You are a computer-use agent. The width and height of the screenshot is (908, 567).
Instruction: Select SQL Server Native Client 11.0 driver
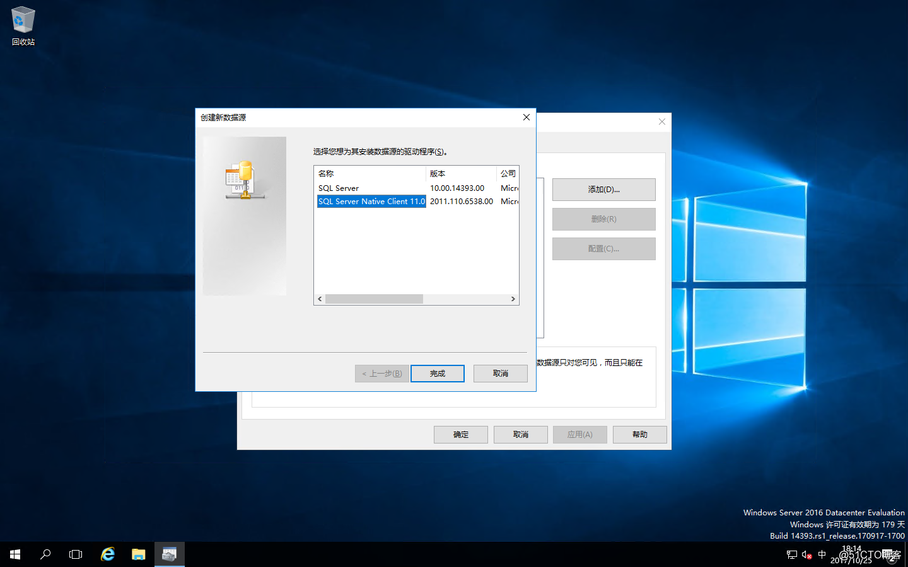[371, 201]
